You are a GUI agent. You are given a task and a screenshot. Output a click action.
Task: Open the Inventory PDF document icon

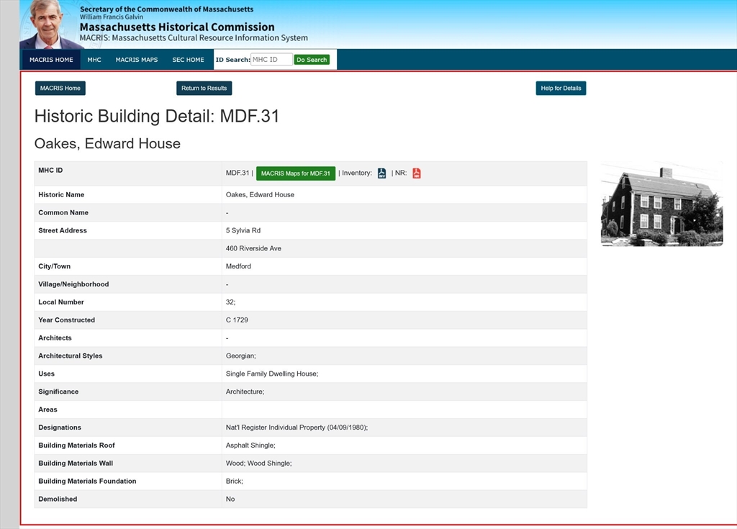click(x=381, y=173)
